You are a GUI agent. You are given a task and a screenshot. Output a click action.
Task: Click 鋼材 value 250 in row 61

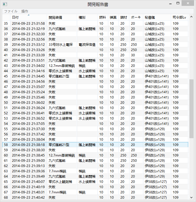click(123, 161)
